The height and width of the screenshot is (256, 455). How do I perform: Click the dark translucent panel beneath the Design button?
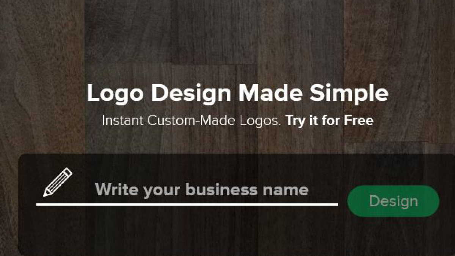pyautogui.click(x=393, y=235)
